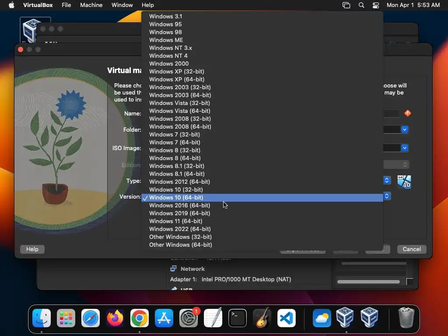Pick Windows ME in the list
Screen dimensions: 448x336
pos(262,40)
